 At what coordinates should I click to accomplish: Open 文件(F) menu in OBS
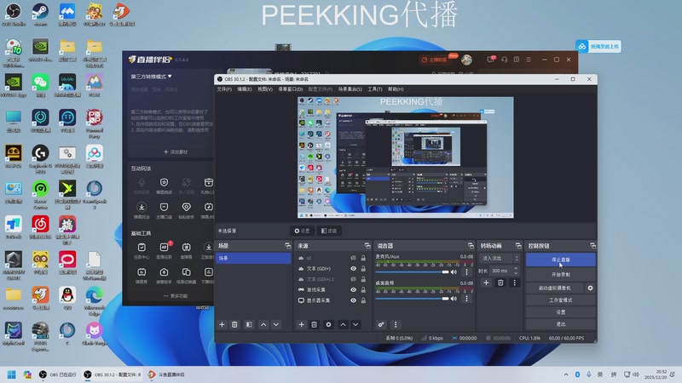(224, 89)
